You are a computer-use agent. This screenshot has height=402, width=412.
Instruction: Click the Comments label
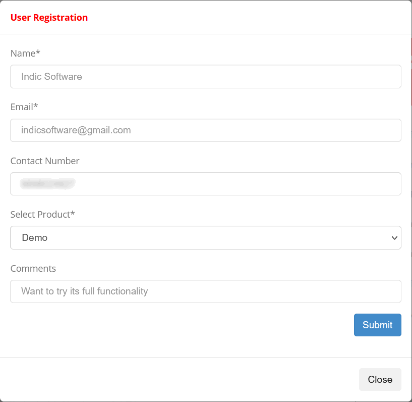coord(33,268)
